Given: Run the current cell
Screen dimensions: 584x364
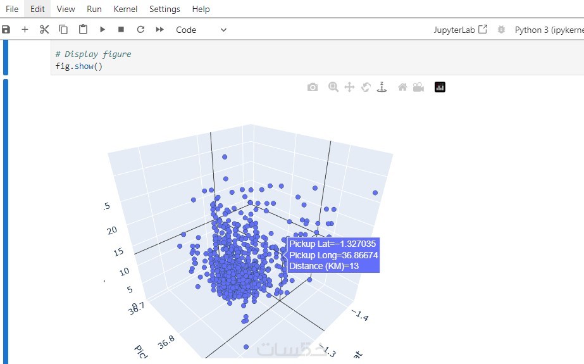Looking at the screenshot, I should pyautogui.click(x=102, y=30).
